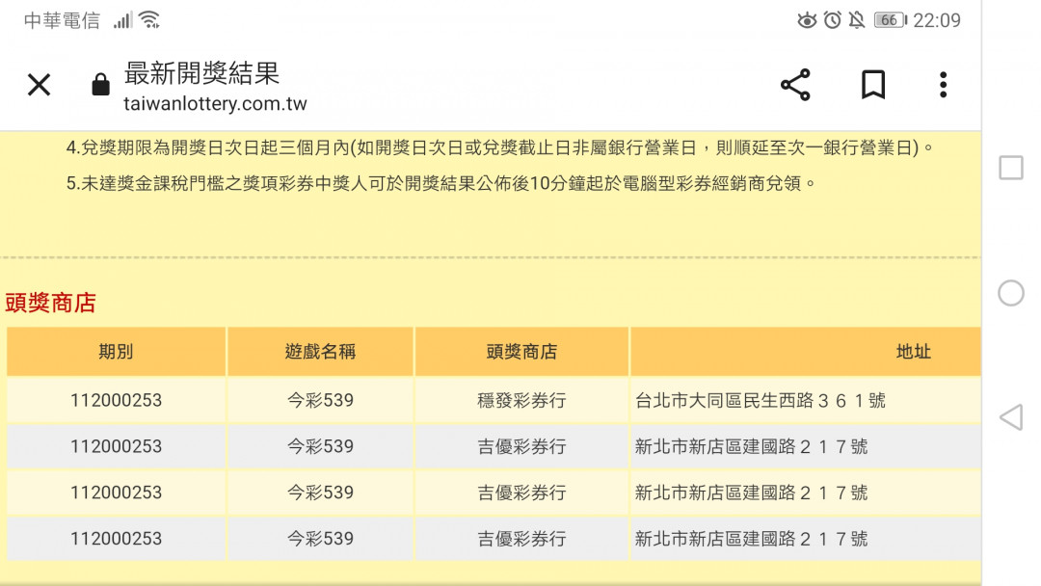Open the three-dot overflow menu

944,85
